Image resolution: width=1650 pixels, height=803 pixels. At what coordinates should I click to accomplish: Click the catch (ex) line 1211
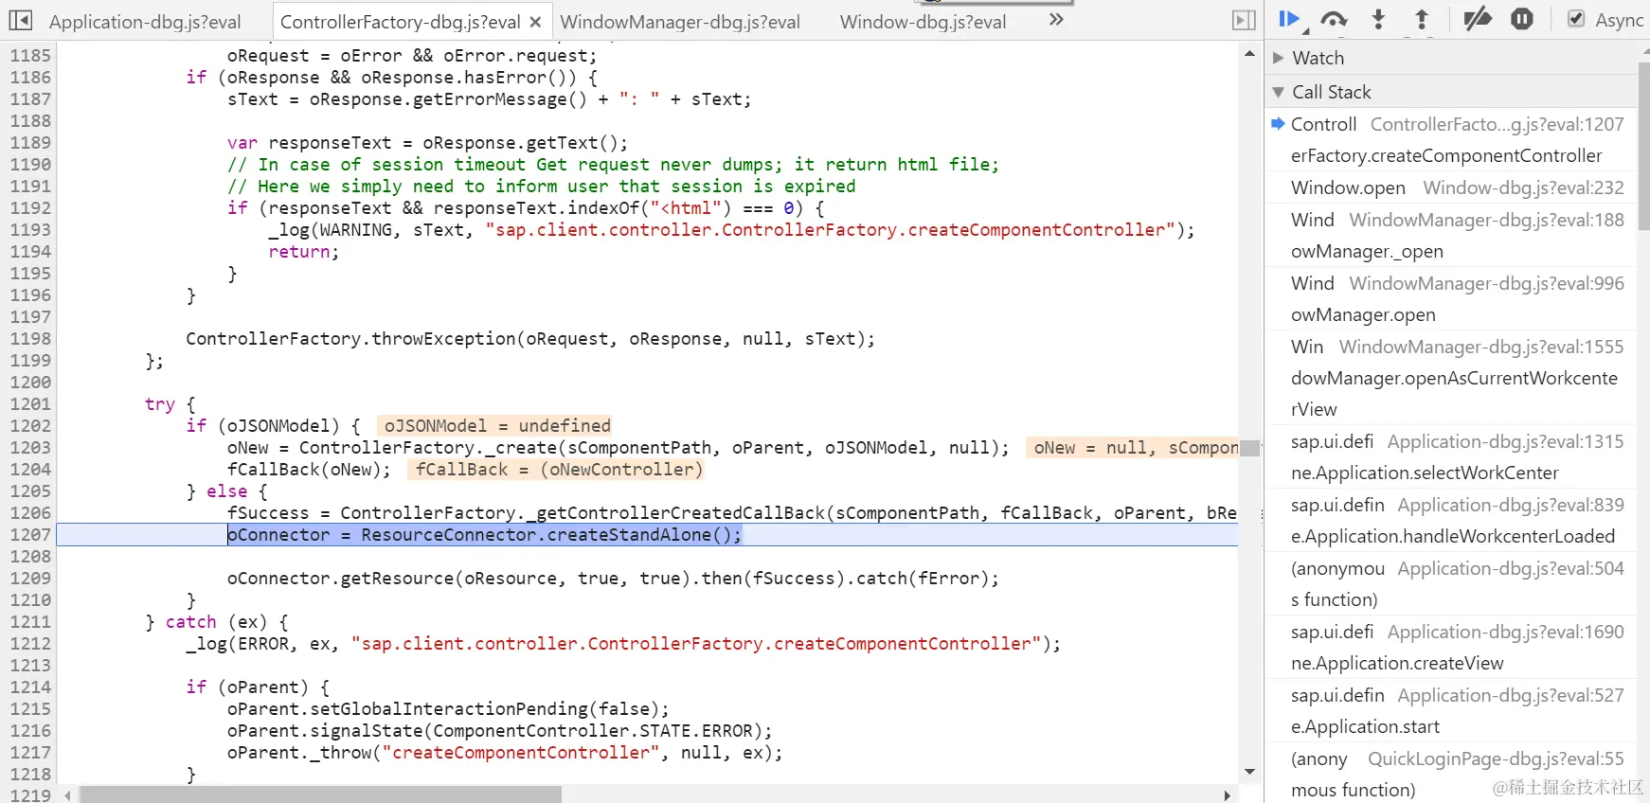(217, 622)
